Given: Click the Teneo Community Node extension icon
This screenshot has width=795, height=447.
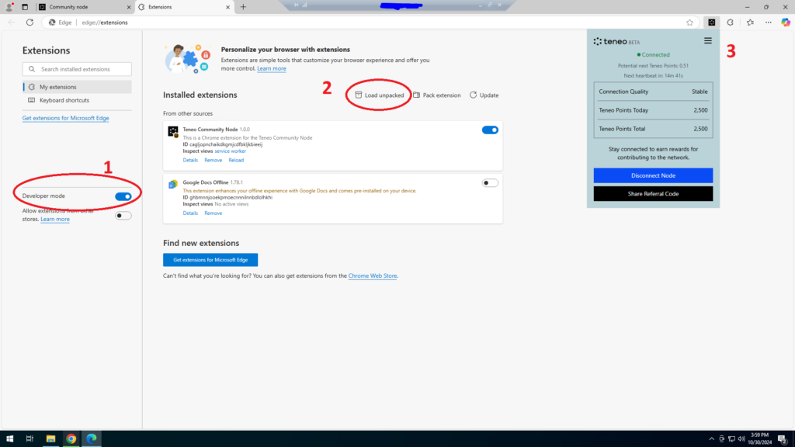Looking at the screenshot, I should pyautogui.click(x=173, y=132).
